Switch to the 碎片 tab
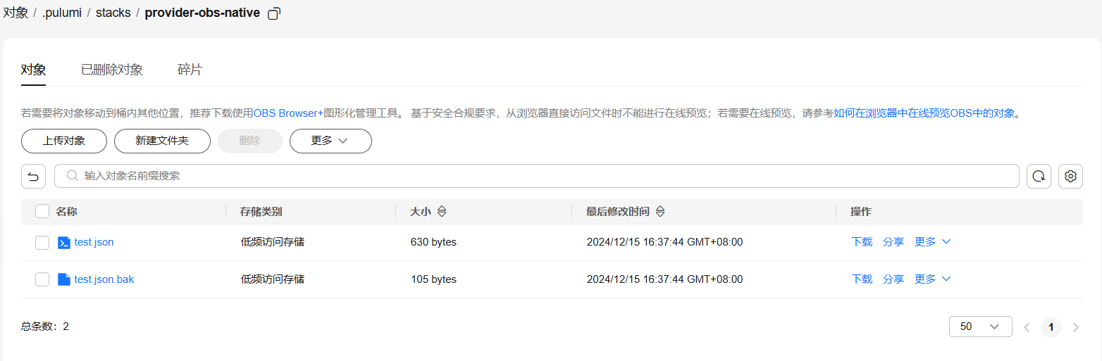1102x361 pixels. 190,70
